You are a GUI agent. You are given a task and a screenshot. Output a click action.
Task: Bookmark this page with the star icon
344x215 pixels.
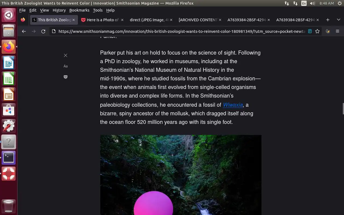pos(317,31)
